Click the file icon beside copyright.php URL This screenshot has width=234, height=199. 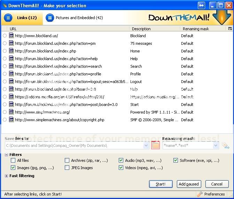pyautogui.click(x=11, y=120)
